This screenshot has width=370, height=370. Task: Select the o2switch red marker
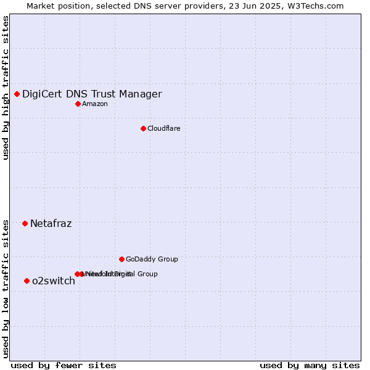click(27, 281)
